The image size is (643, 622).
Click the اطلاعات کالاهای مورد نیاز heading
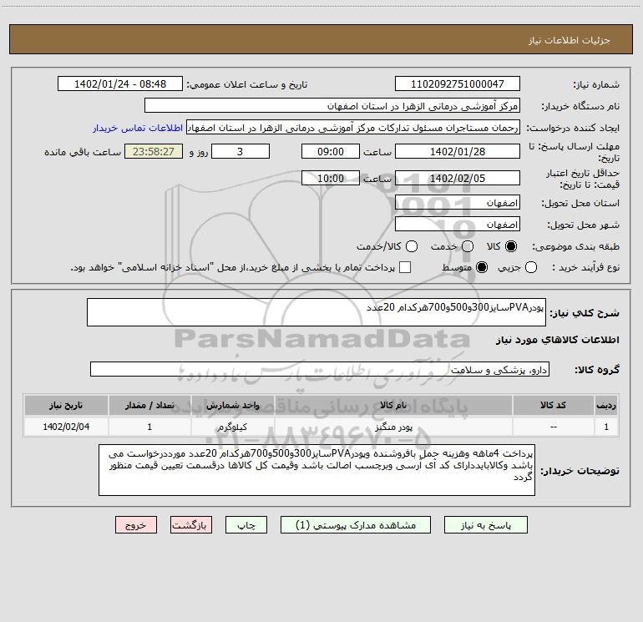pos(558,340)
